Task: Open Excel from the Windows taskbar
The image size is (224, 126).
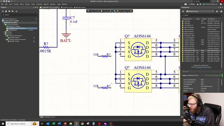Action: [x=54, y=124]
